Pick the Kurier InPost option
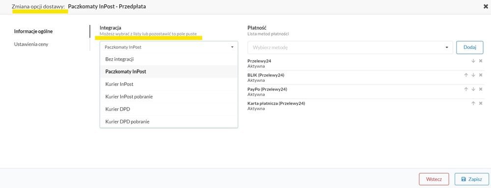This screenshot has height=188, width=491. (x=169, y=84)
